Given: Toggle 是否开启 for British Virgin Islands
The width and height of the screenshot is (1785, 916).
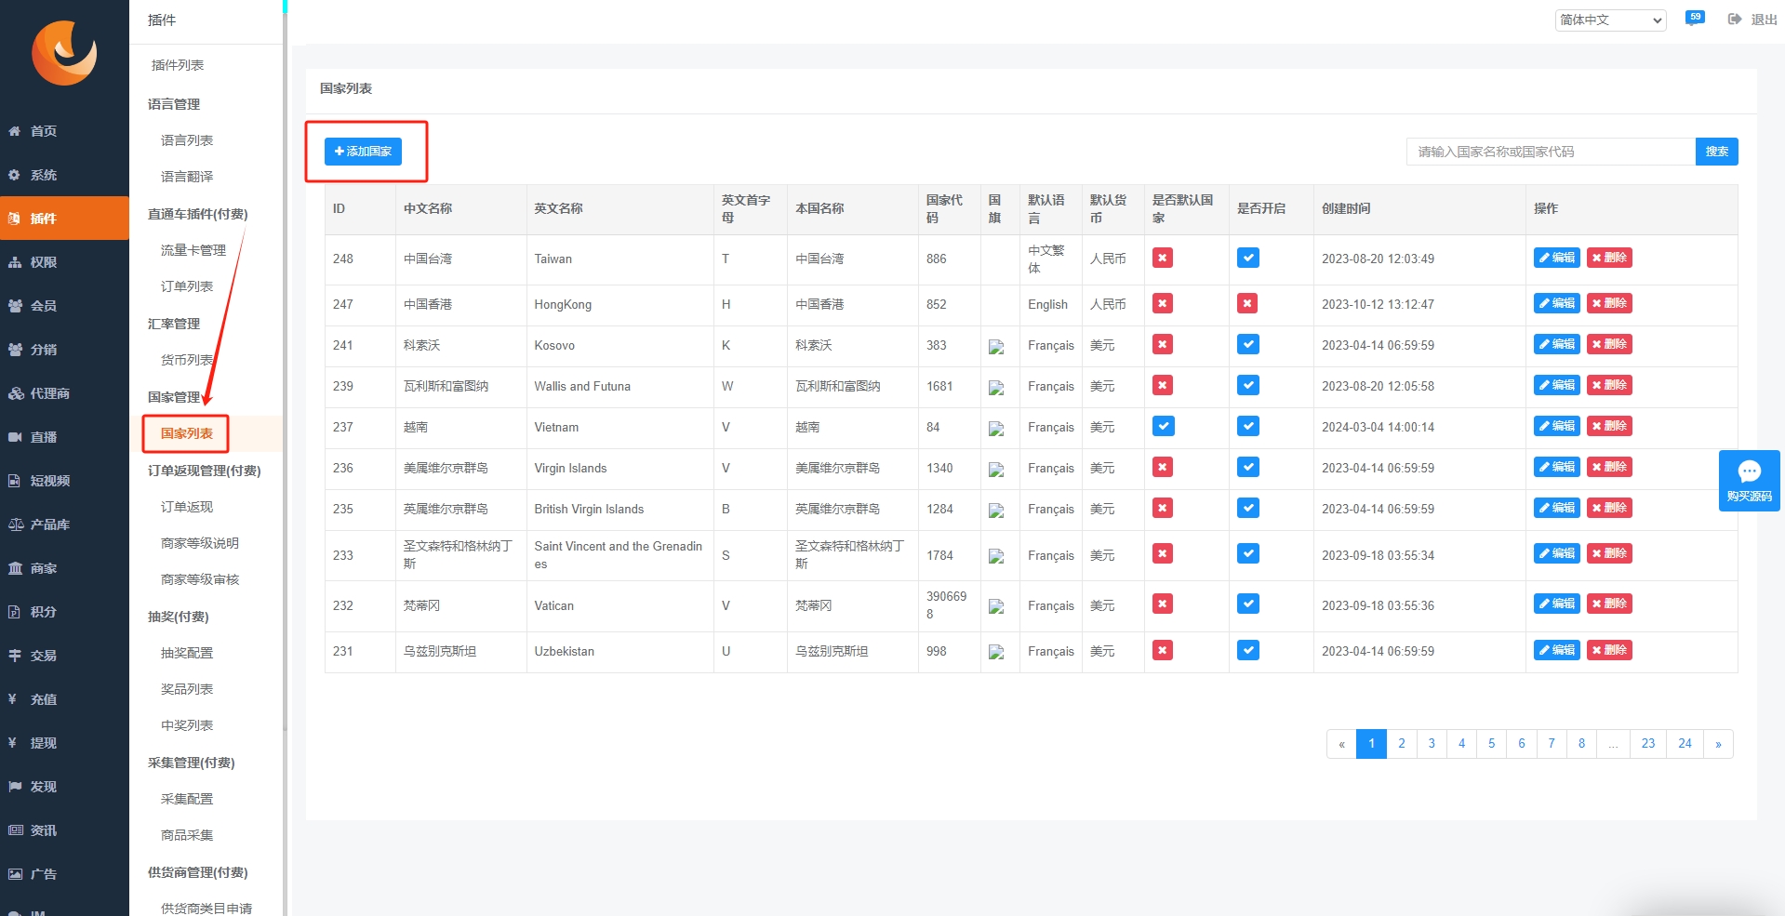Looking at the screenshot, I should coord(1247,508).
